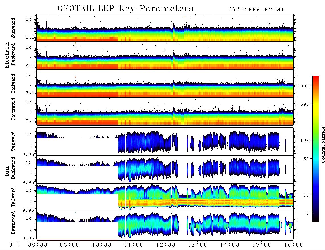This screenshot has width=325, height=250.
Task: Open the Ion Sunward spectrogram panel
Action: pyautogui.click(x=165, y=141)
